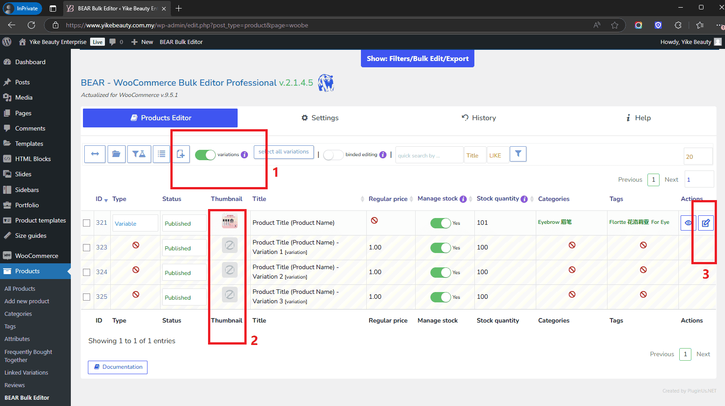Click the read aloud icon in address bar
Viewport: 725px width, 406px height.
[597, 25]
